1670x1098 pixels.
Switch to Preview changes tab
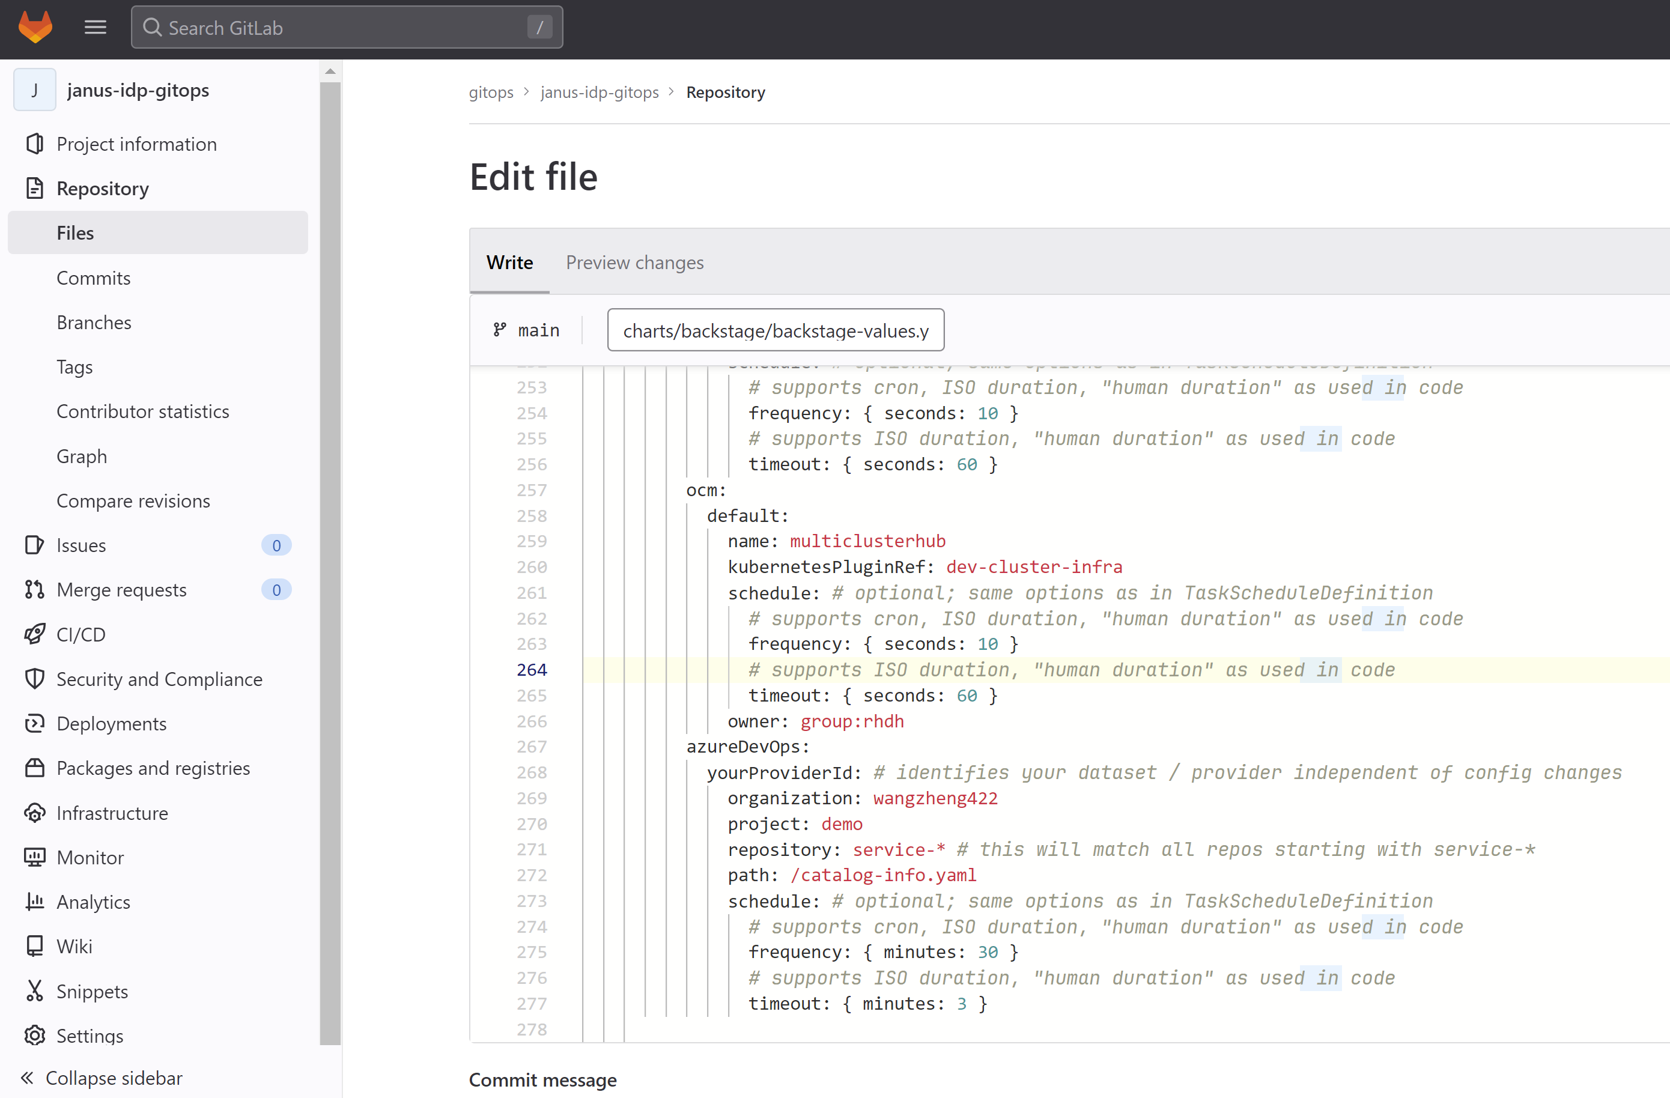(634, 262)
